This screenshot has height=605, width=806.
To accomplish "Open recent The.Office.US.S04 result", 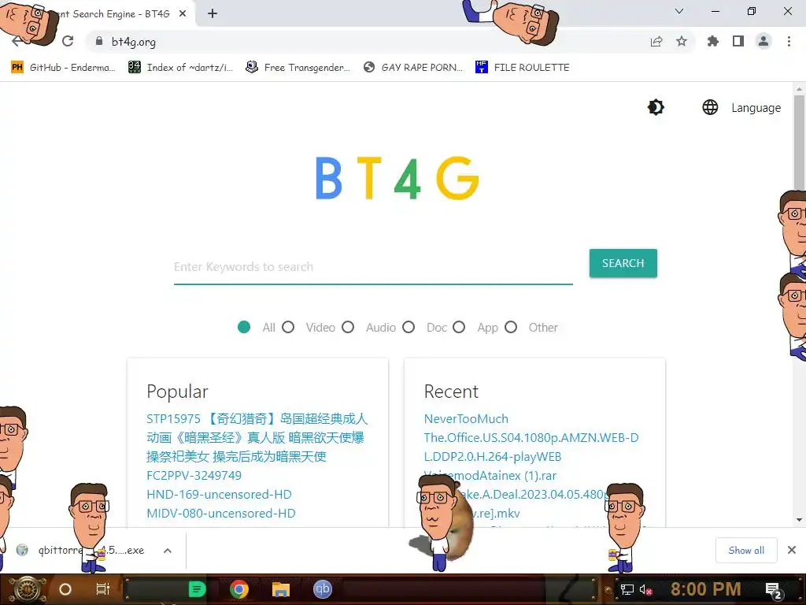I will point(531,447).
